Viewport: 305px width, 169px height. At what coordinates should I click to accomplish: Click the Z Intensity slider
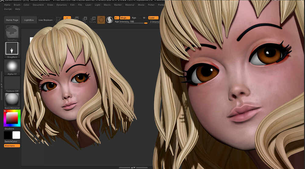click(154, 22)
